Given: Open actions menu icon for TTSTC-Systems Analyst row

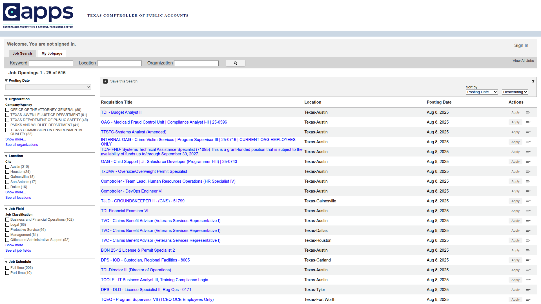Looking at the screenshot, I should [x=528, y=132].
